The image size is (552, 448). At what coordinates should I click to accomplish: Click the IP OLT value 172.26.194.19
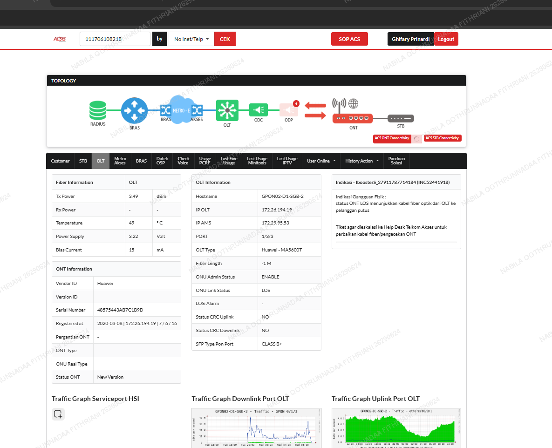point(277,210)
